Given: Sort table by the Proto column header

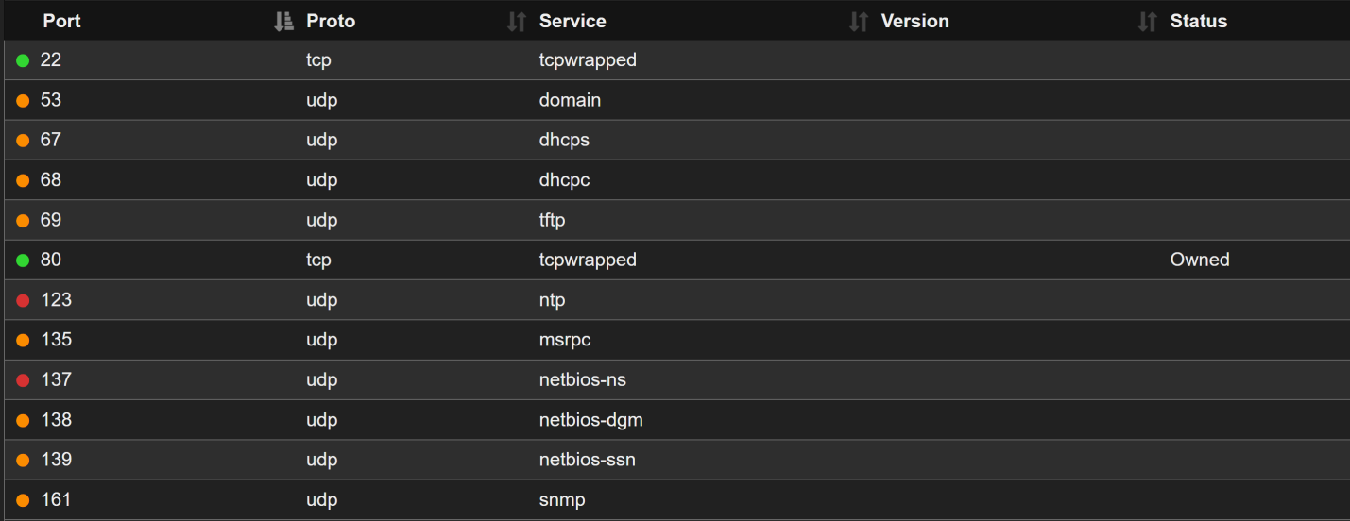Looking at the screenshot, I should pos(331,21).
